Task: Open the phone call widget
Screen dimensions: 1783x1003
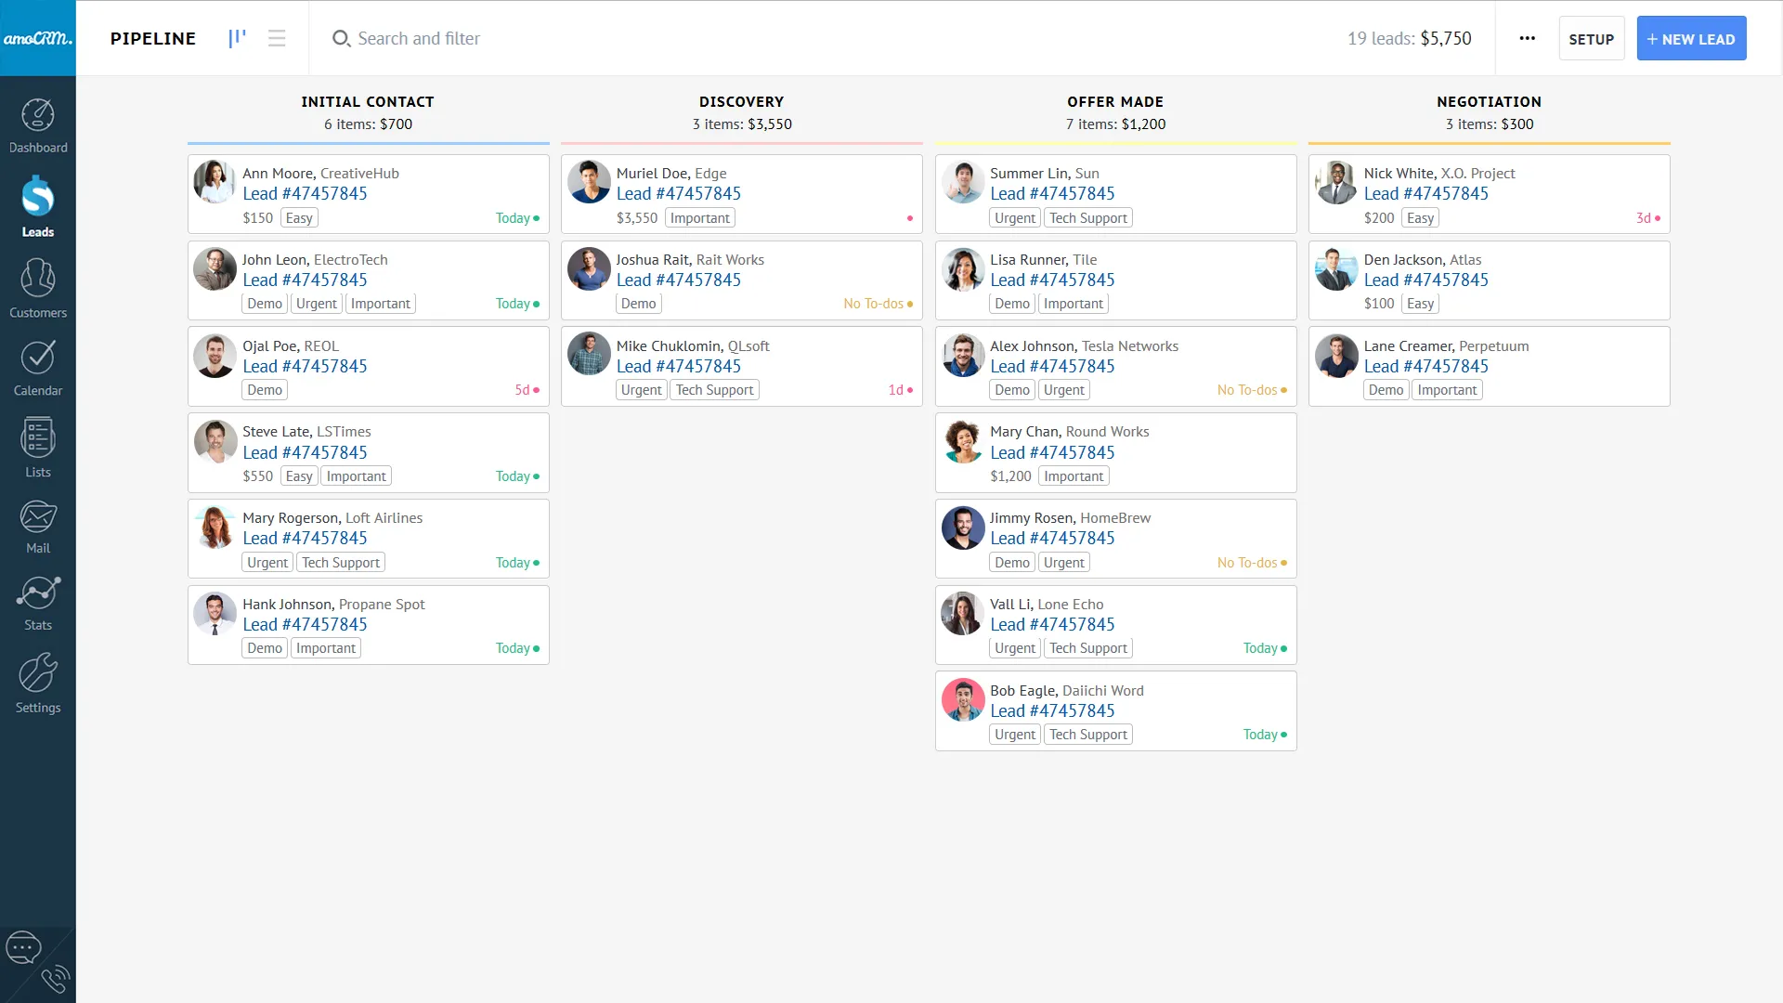Action: pos(56,978)
